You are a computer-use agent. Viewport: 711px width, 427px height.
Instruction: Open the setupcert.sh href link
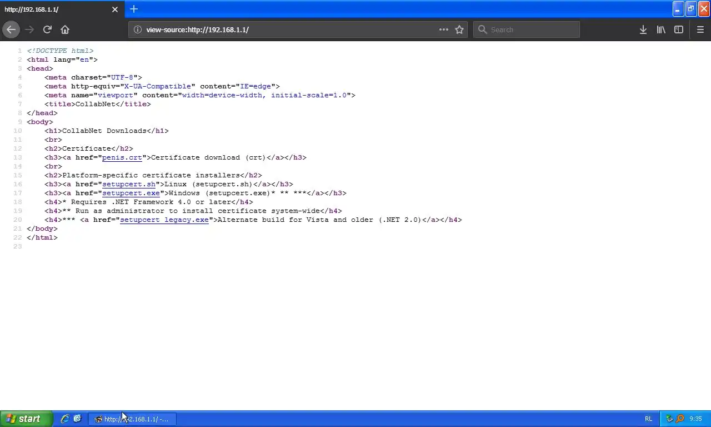click(x=129, y=184)
